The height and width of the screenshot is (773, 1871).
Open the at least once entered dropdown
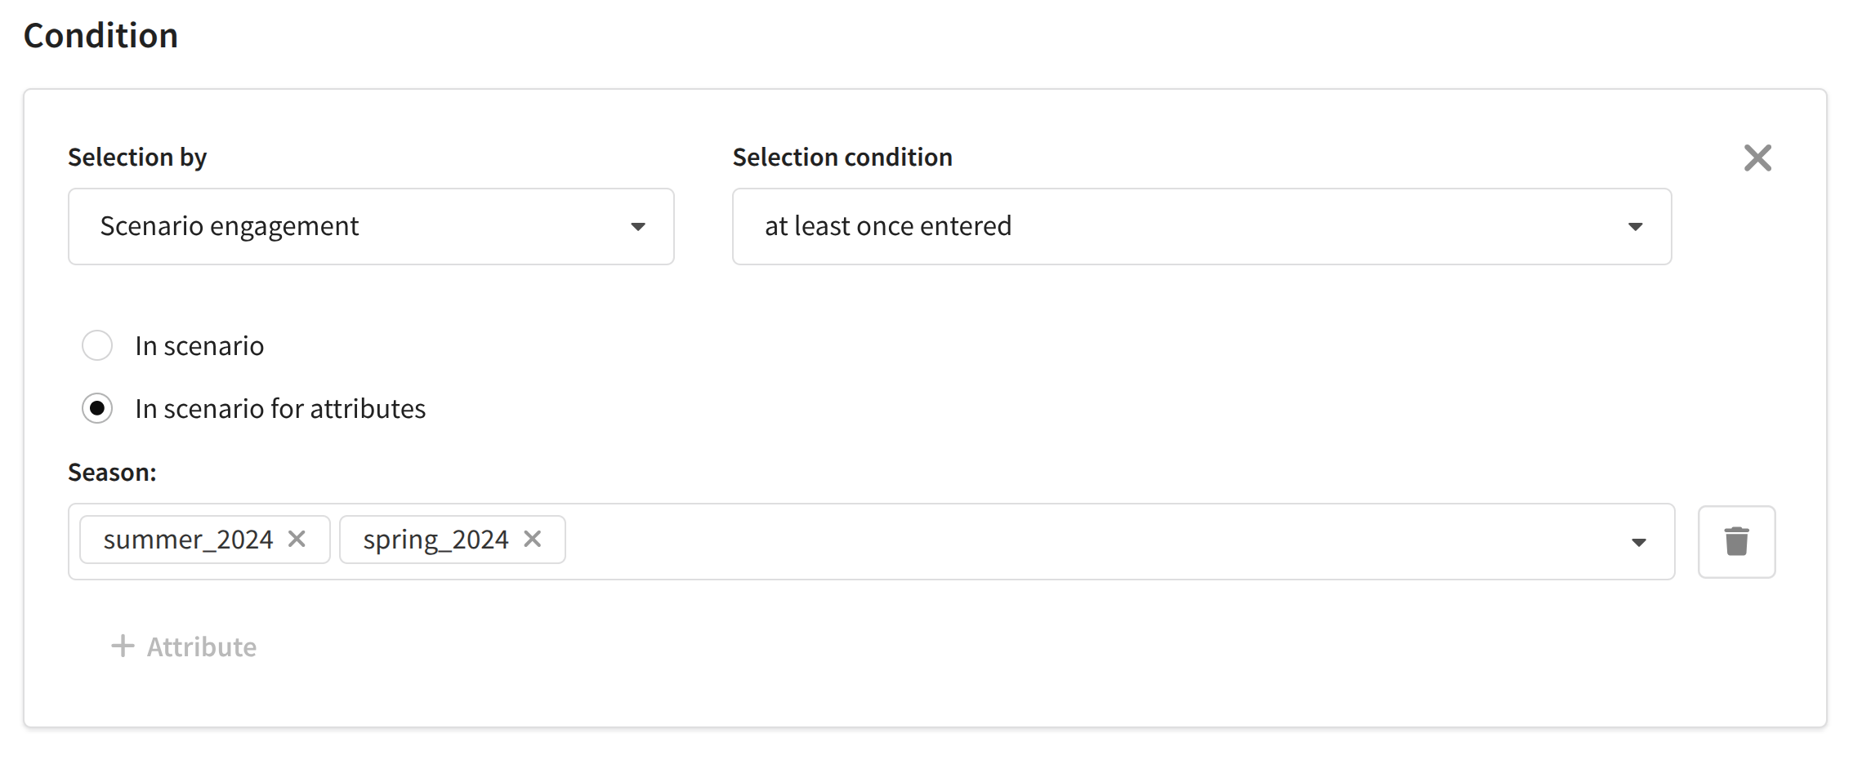click(x=1201, y=227)
